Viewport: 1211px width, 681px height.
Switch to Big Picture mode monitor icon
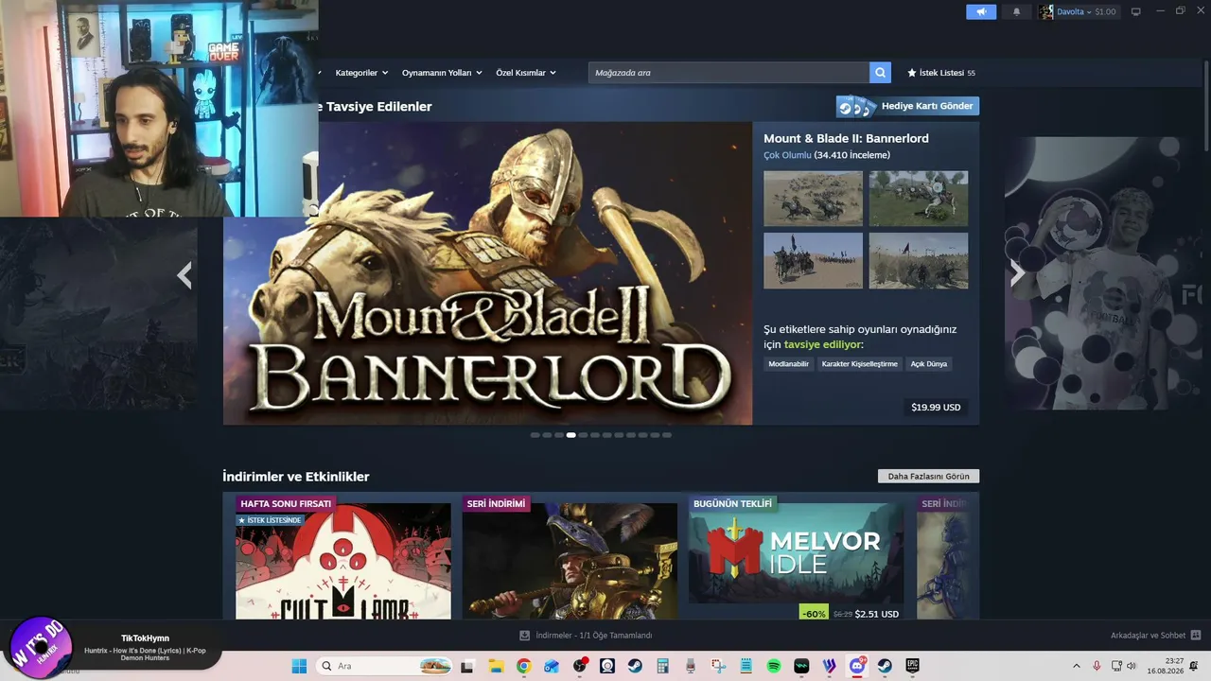pyautogui.click(x=1136, y=11)
